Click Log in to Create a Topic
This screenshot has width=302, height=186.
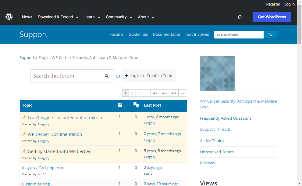(x=149, y=76)
